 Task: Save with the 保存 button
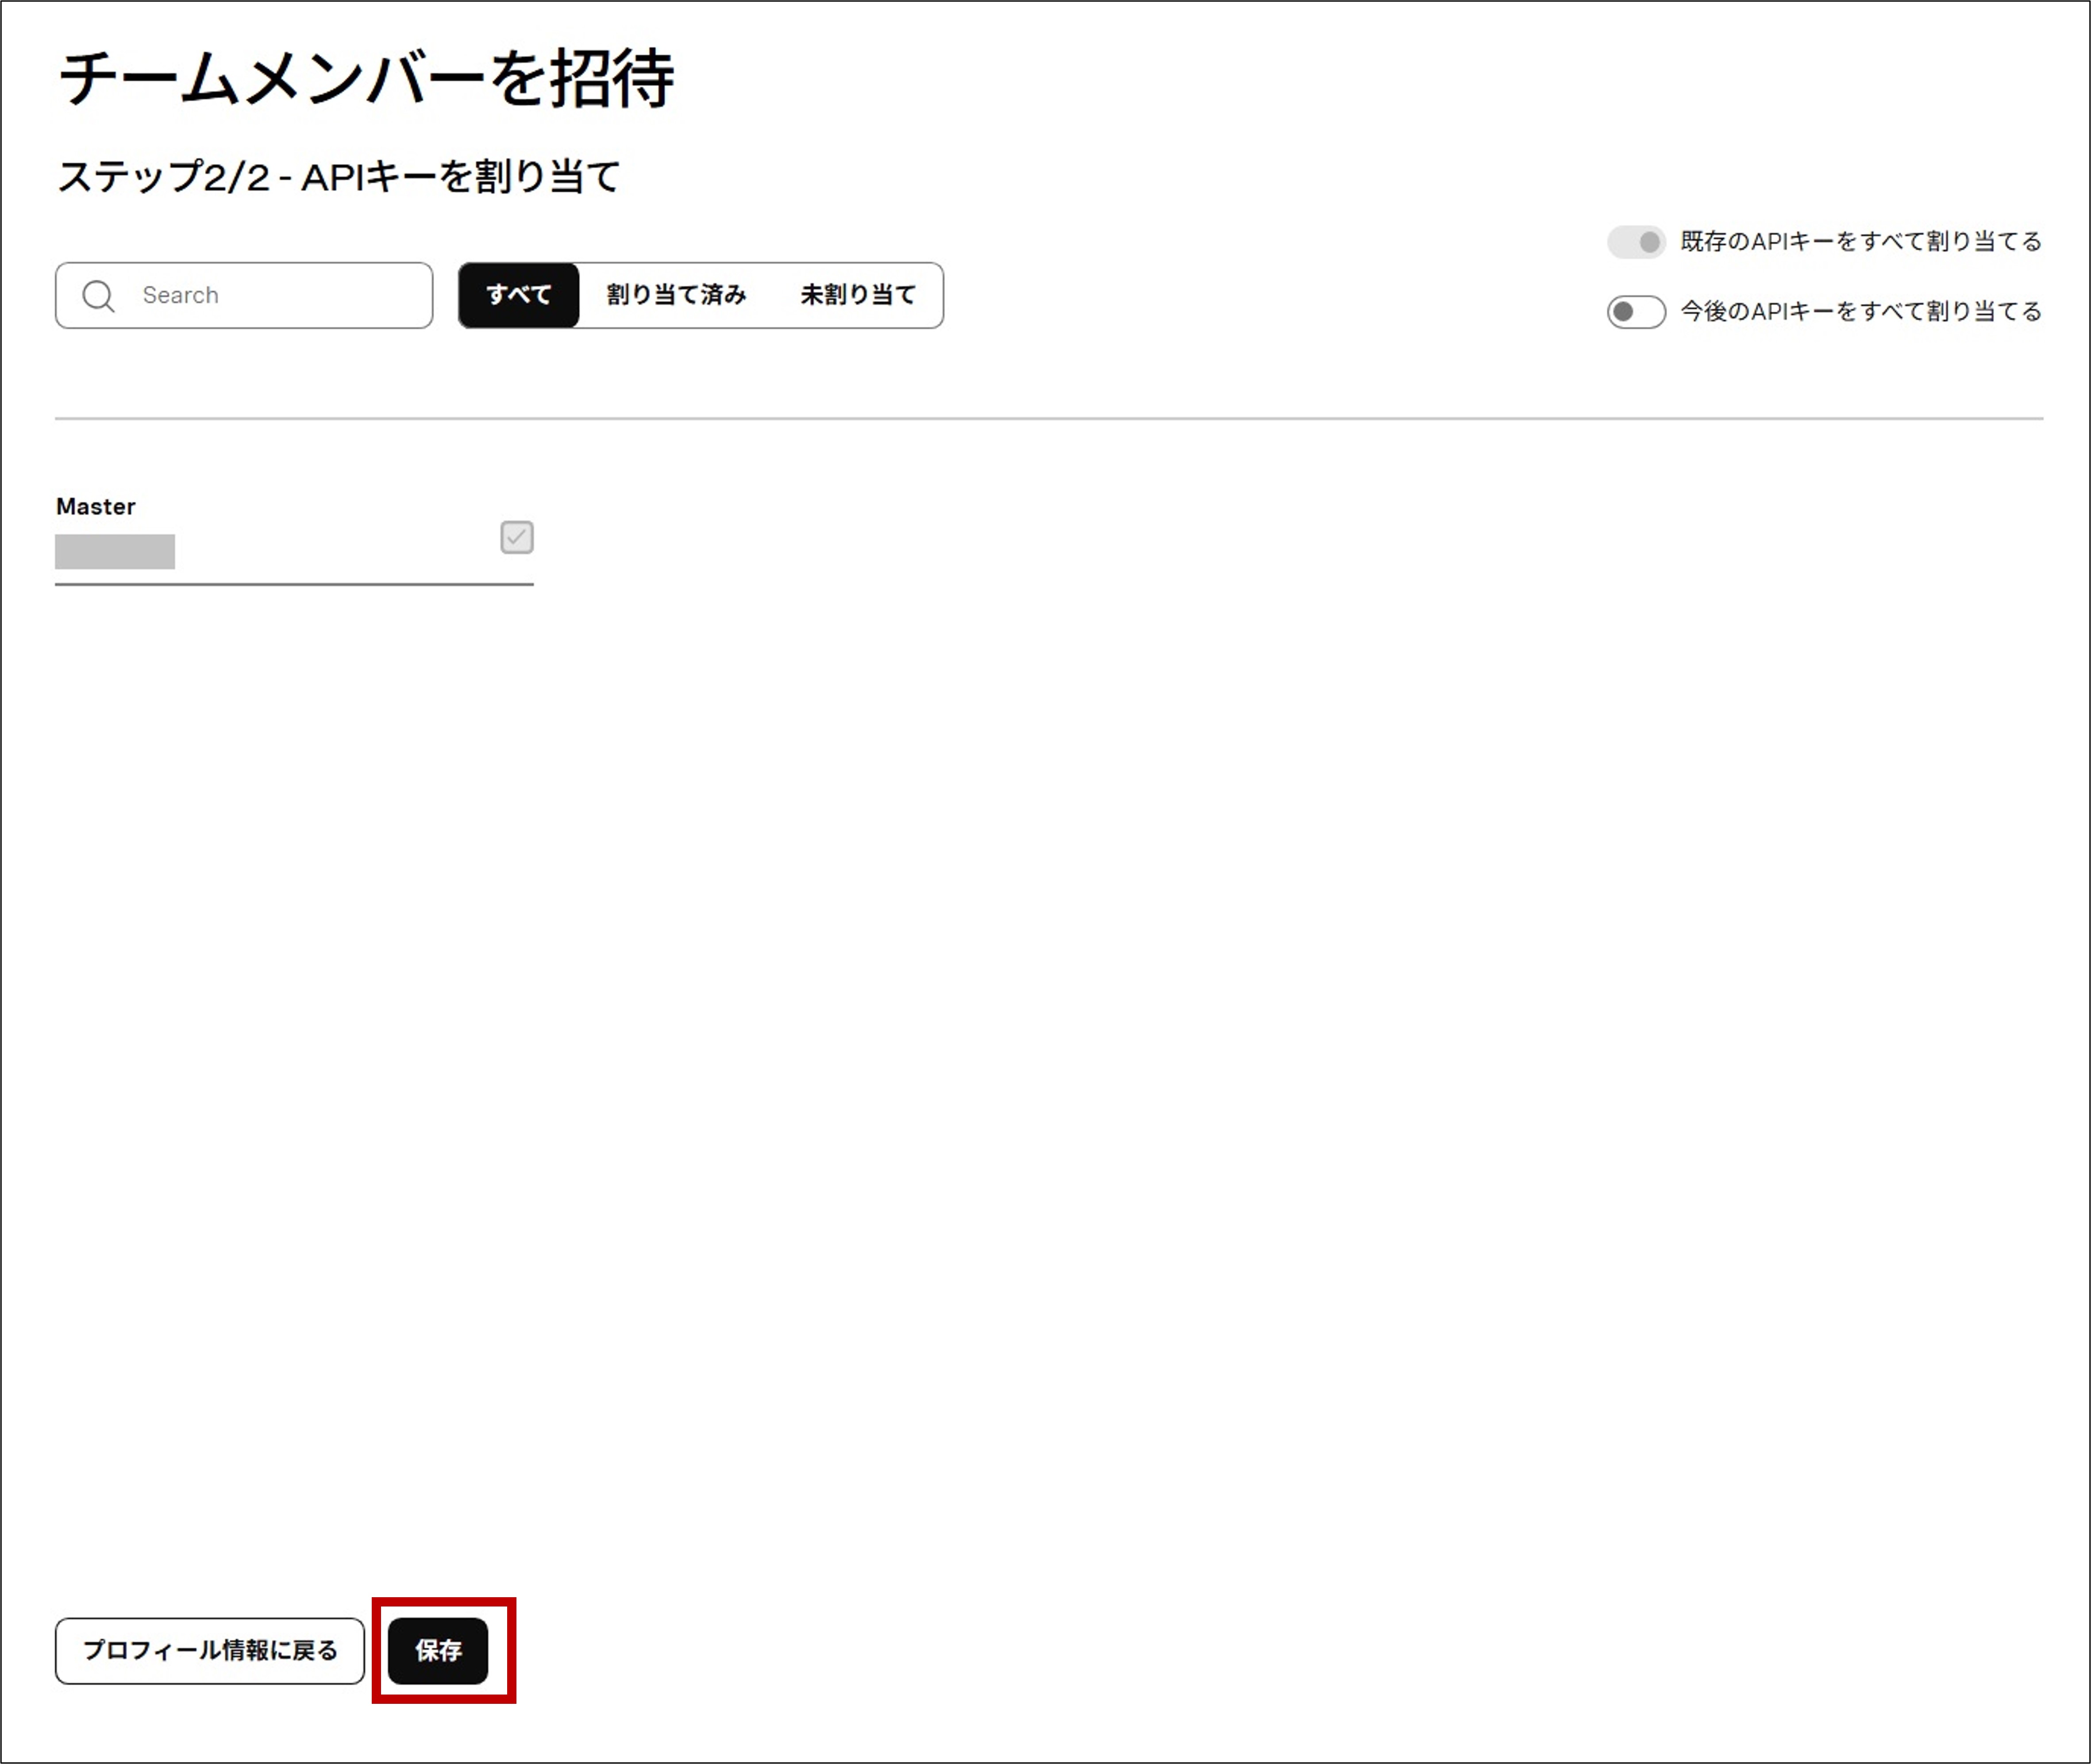click(438, 1651)
